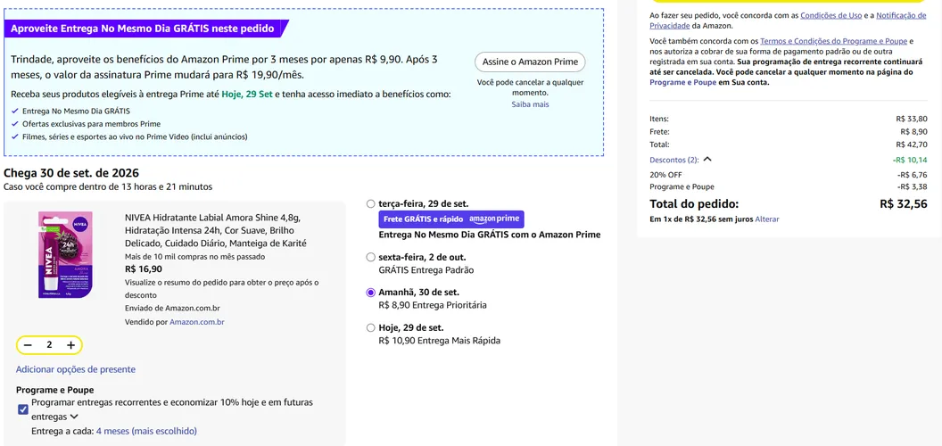Open Saiba mais link under Prime offer
The width and height of the screenshot is (942, 446).
pyautogui.click(x=530, y=104)
